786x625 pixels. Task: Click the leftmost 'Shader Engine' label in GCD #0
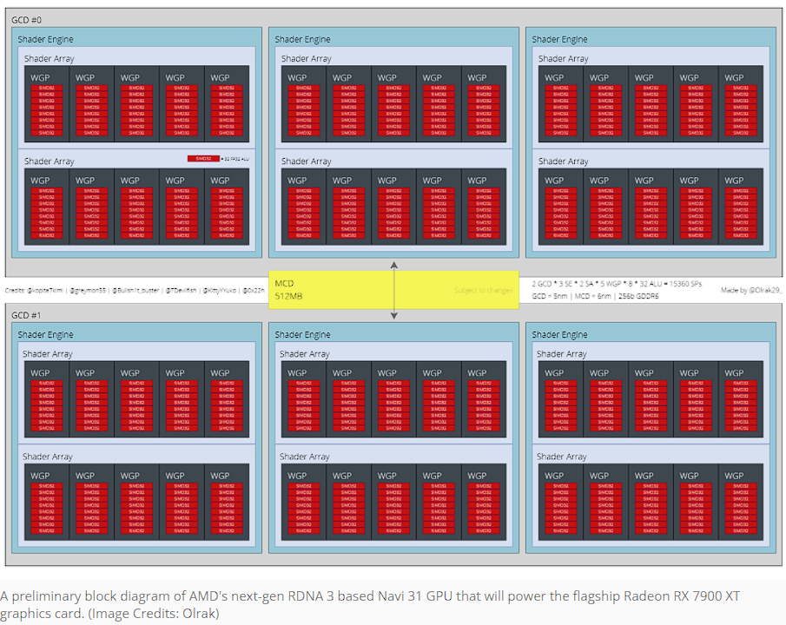[45, 39]
